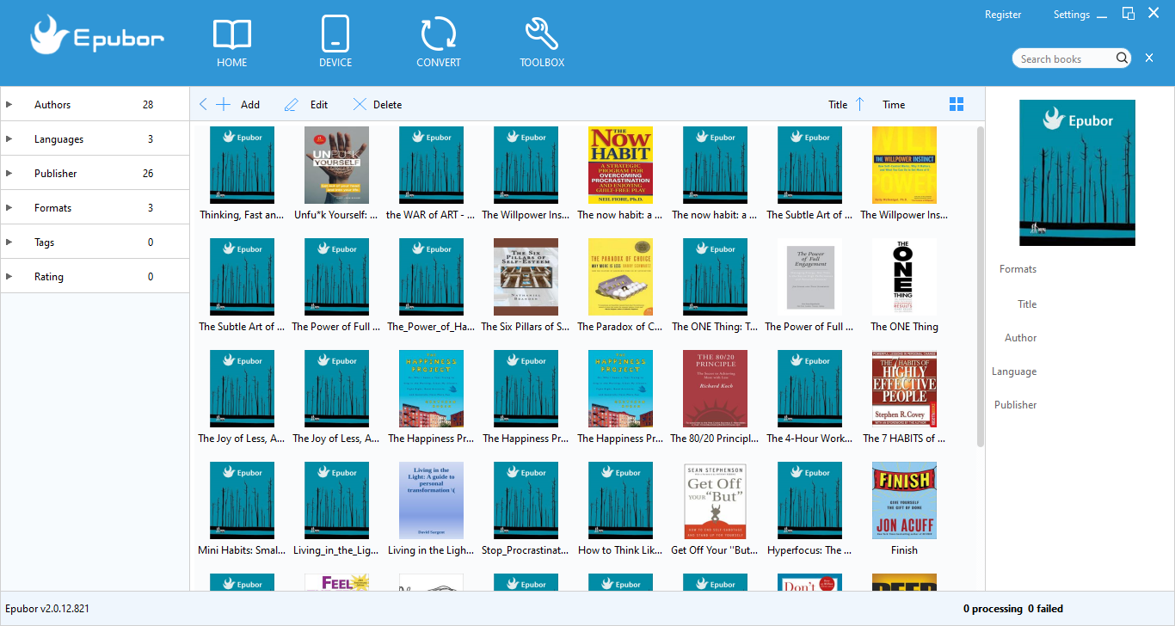Click the plus Add icon
The width and height of the screenshot is (1175, 626).
pos(223,105)
